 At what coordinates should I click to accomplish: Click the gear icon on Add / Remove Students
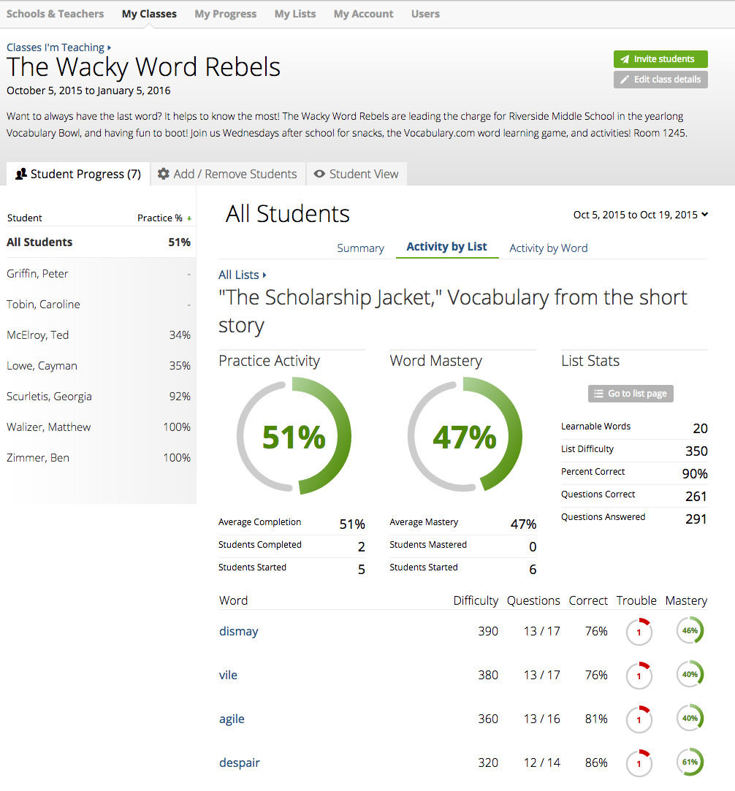(x=164, y=174)
